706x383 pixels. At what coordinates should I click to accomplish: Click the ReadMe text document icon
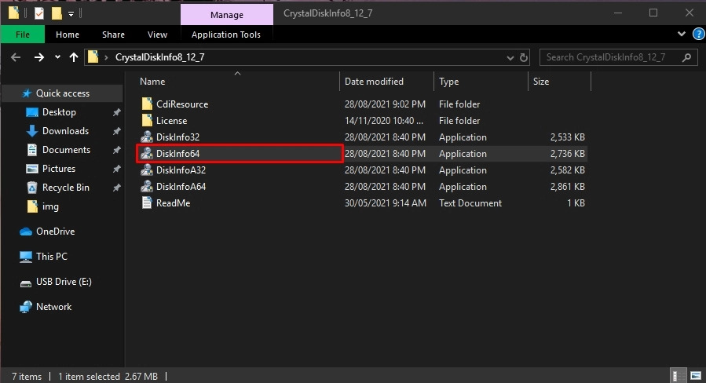pos(147,203)
